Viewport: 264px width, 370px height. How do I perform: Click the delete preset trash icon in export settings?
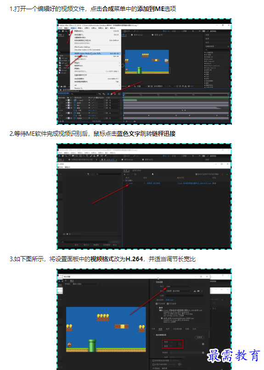pos(202,291)
